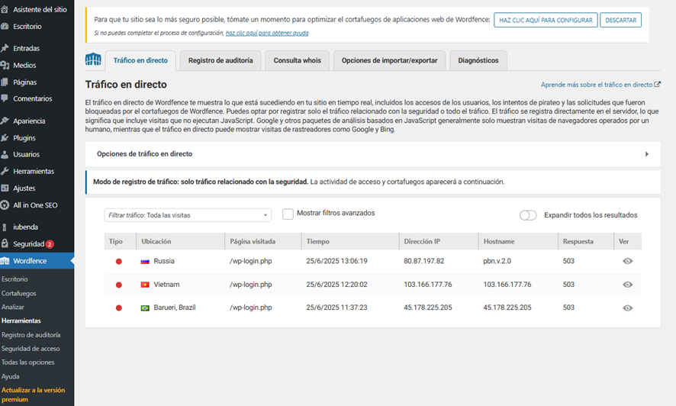This screenshot has width=676, height=406.
Task: Click /wp-login.php in the Russia row
Action: point(251,261)
